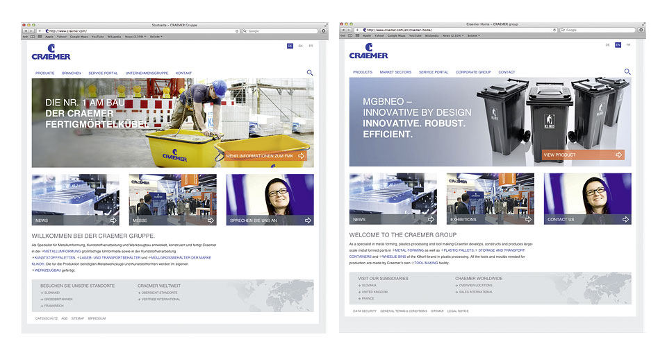The image size is (667, 355).
Task: Click the add bookmark plus in Startseite window
Action: point(40,31)
